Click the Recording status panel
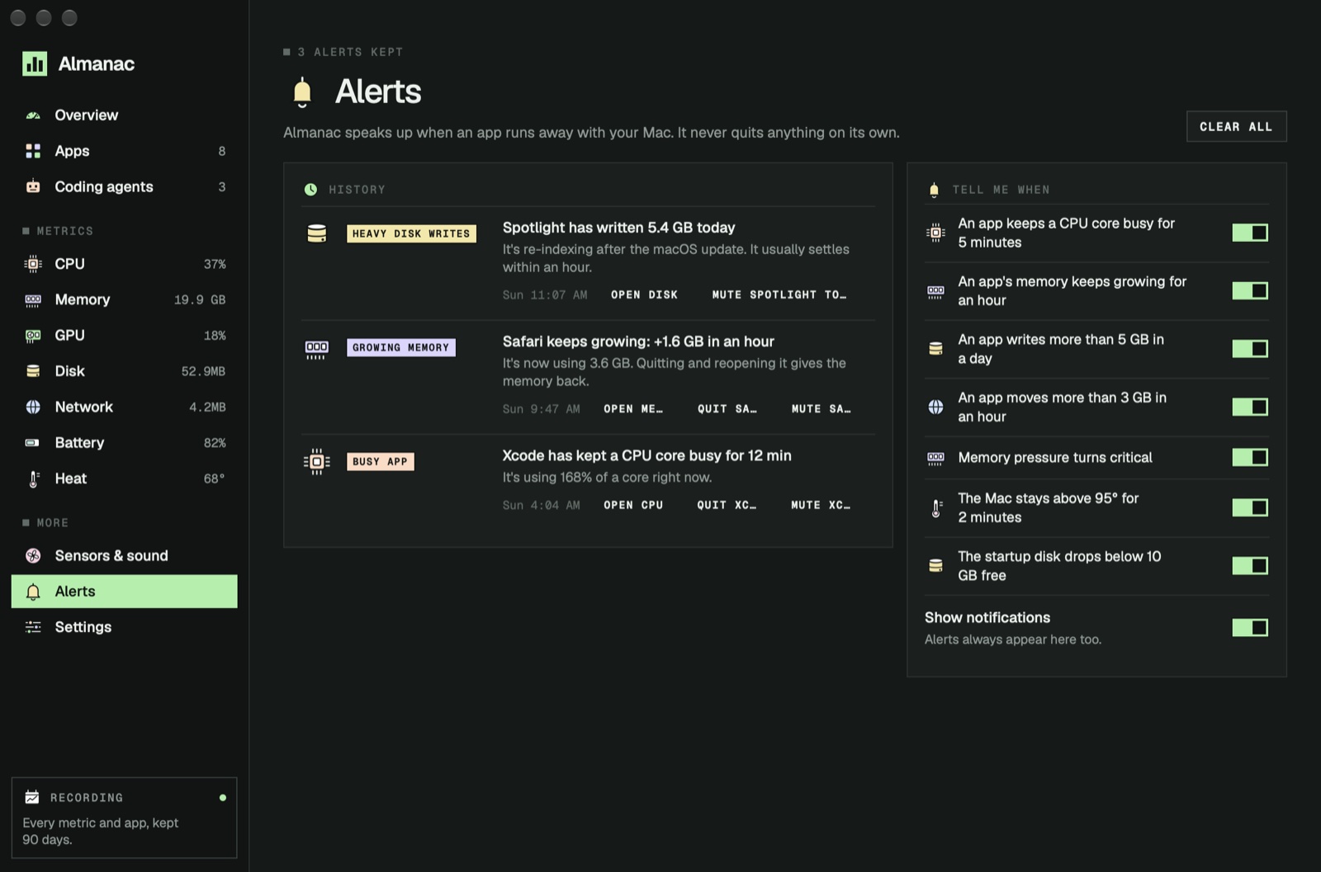The width and height of the screenshot is (1321, 872). [x=124, y=818]
